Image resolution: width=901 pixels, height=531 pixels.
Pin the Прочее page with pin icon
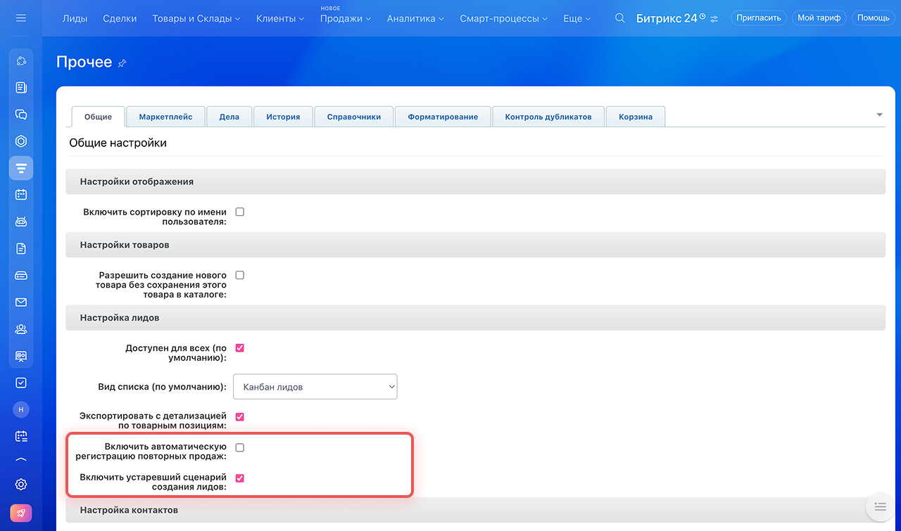coord(122,63)
